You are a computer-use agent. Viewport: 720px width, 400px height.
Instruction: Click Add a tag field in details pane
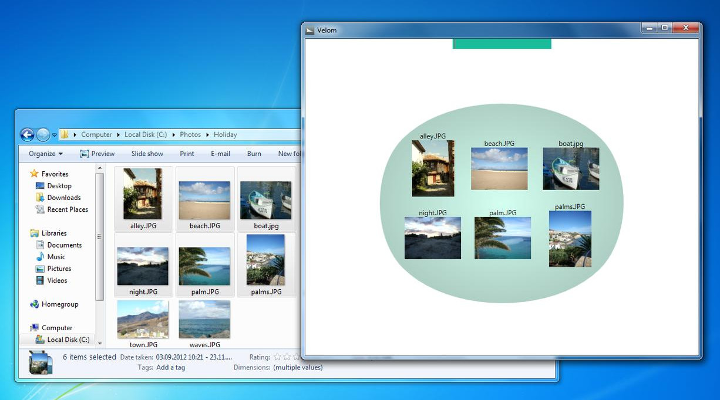(x=170, y=368)
